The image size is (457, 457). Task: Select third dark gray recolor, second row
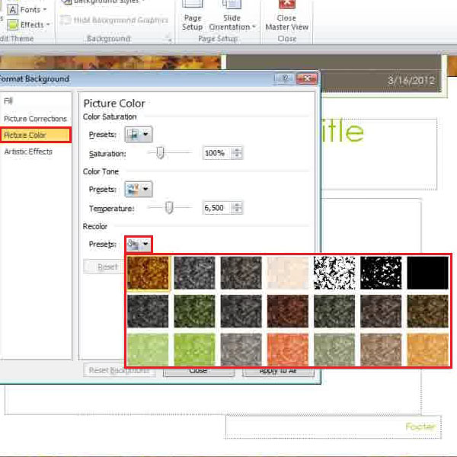click(241, 312)
